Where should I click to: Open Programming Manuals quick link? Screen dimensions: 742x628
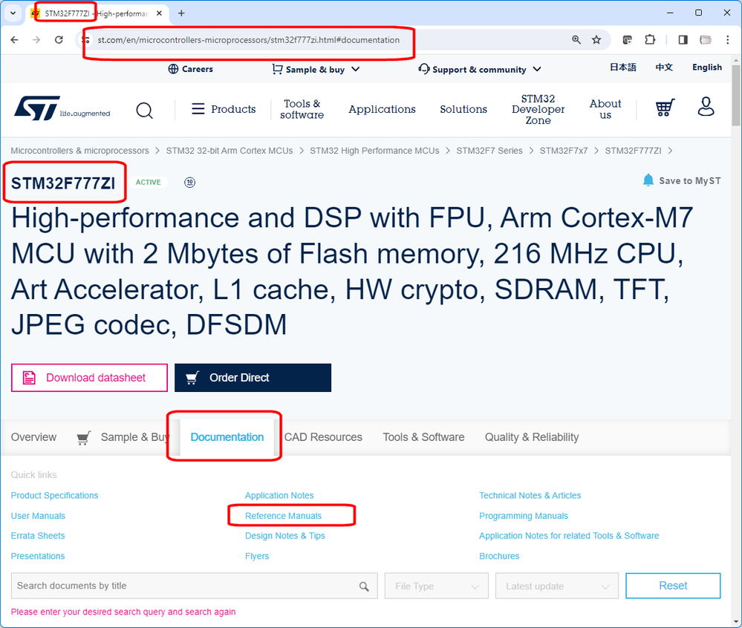point(524,516)
